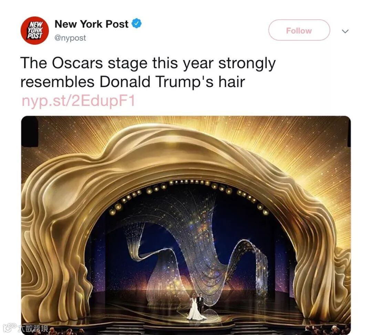Image resolution: width=372 pixels, height=335 pixels.
Task: Click the word resembles in the tweet text
Action: pos(58,82)
